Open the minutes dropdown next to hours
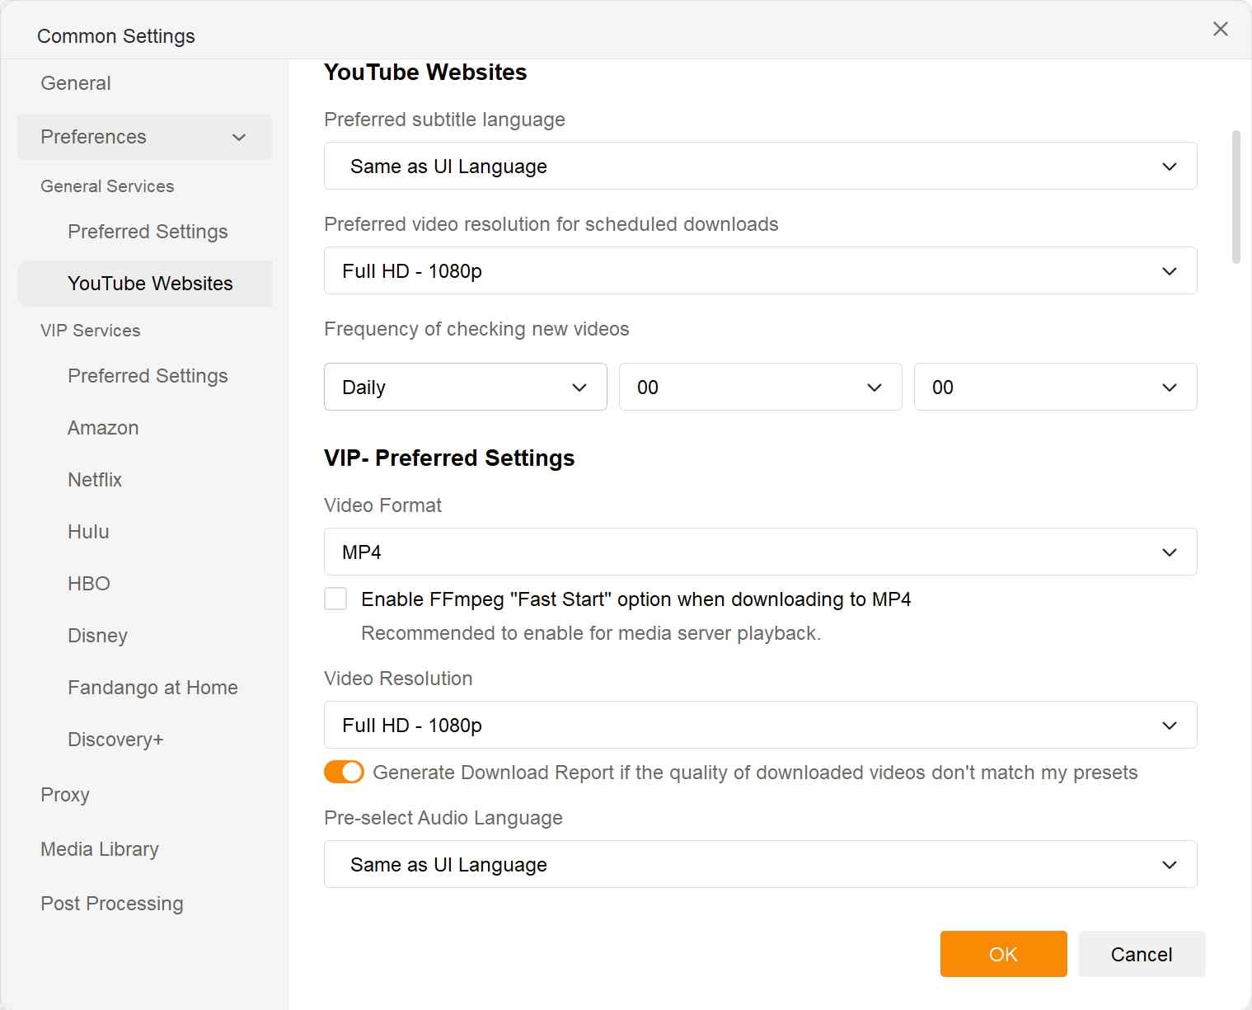This screenshot has width=1252, height=1010. tap(1054, 387)
